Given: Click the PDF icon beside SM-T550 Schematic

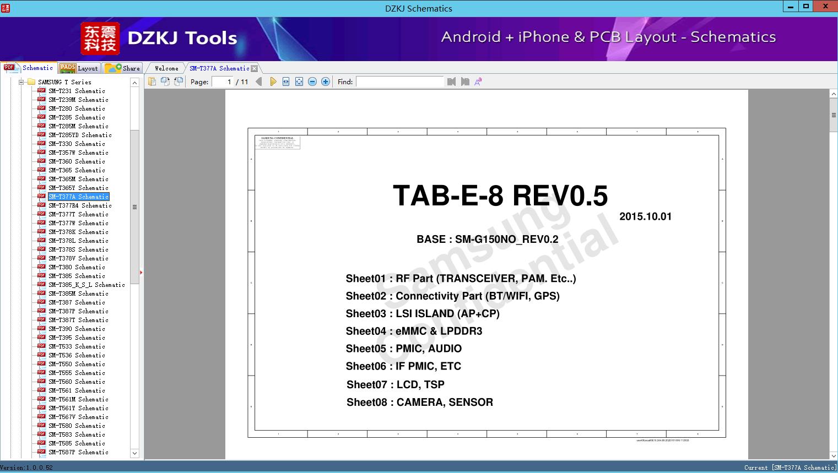Looking at the screenshot, I should (41, 364).
